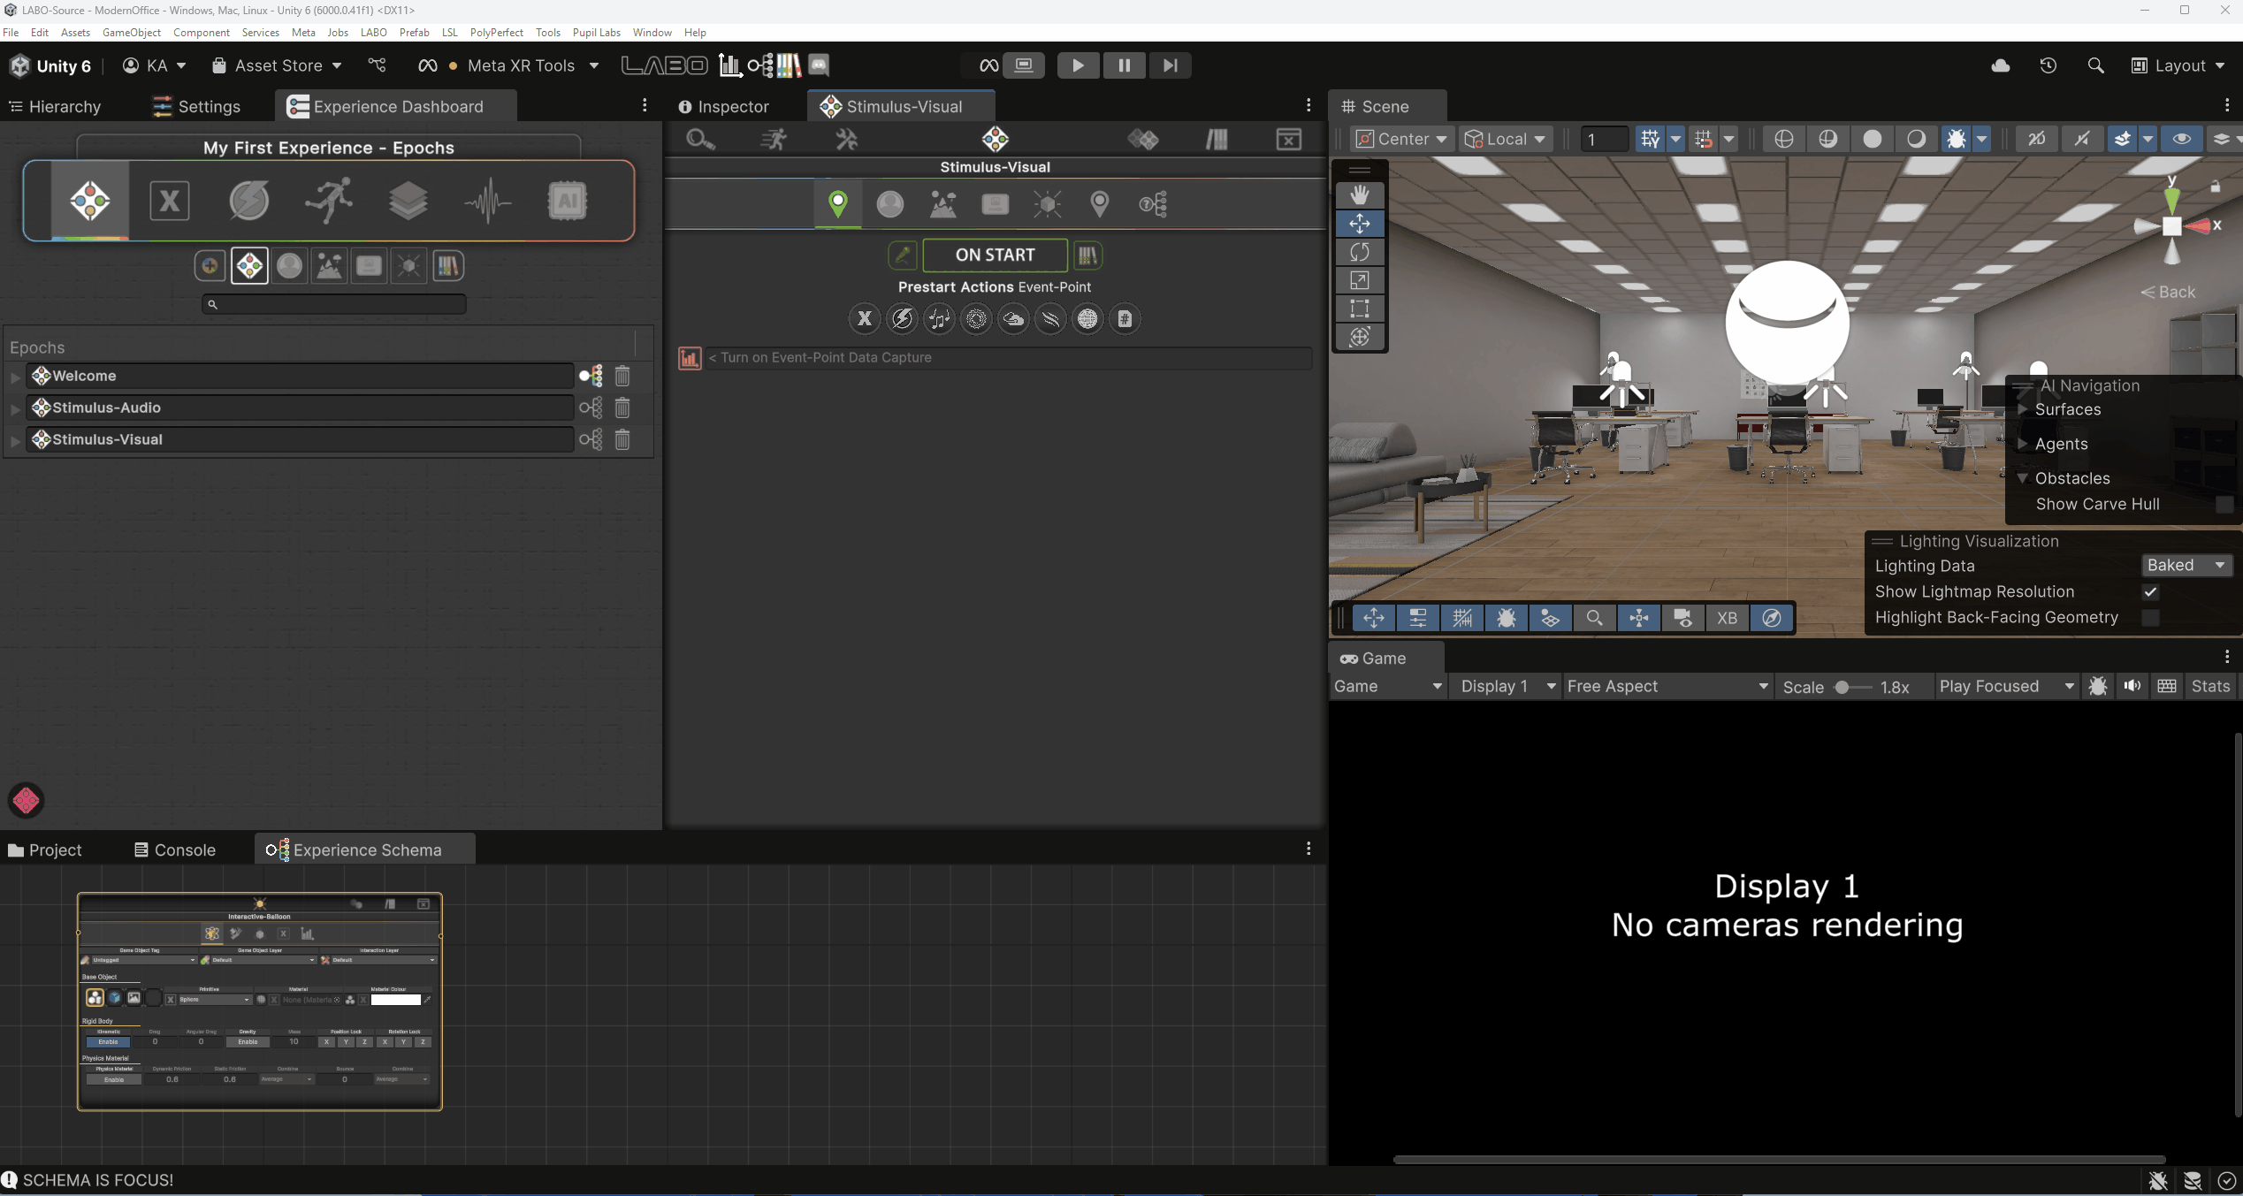Select the waveform icon in dashboard
Image resolution: width=2243 pixels, height=1196 pixels.
488,201
